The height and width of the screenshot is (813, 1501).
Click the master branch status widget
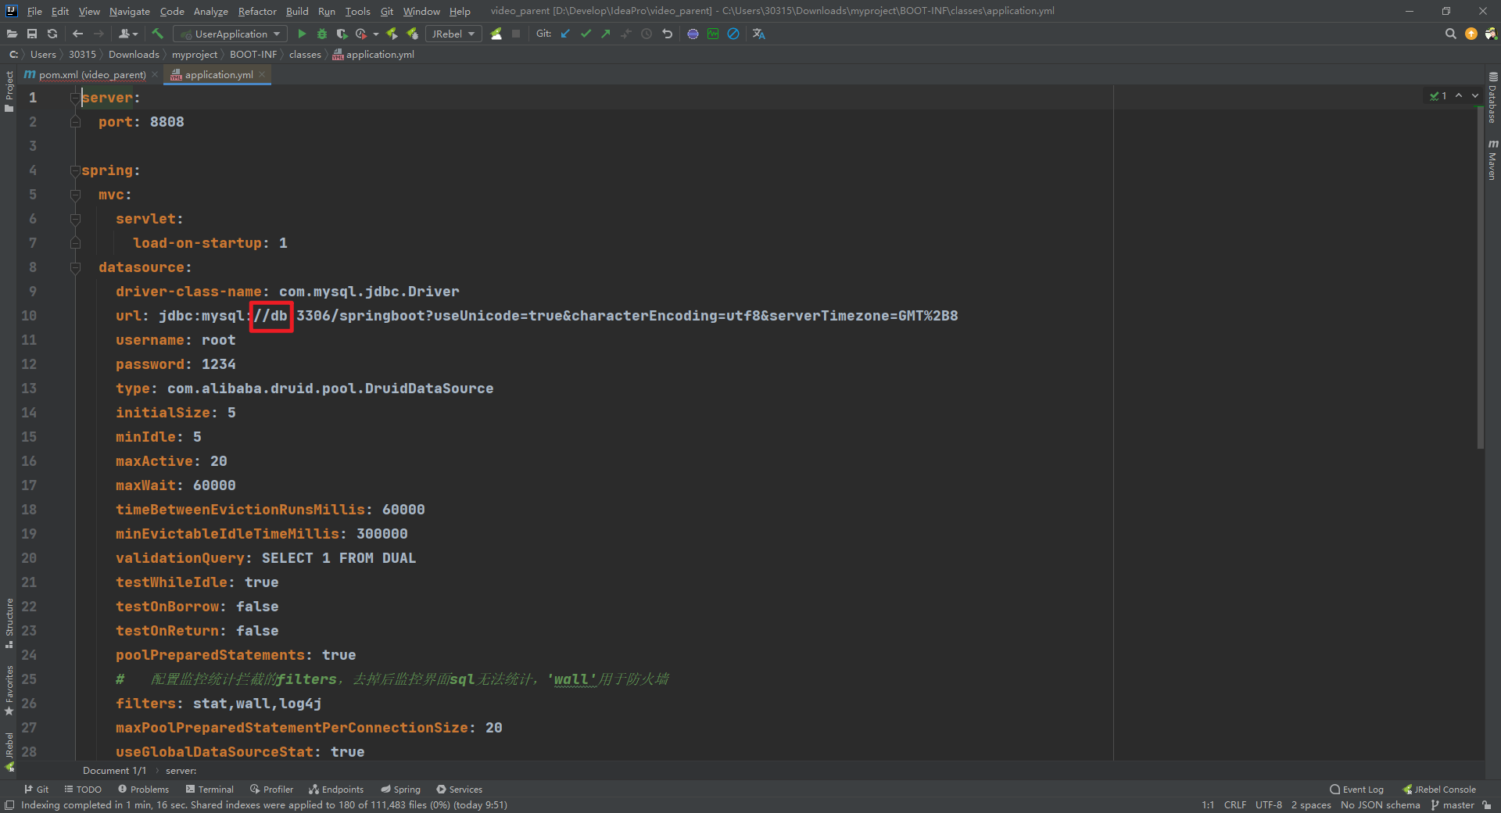tap(1453, 805)
